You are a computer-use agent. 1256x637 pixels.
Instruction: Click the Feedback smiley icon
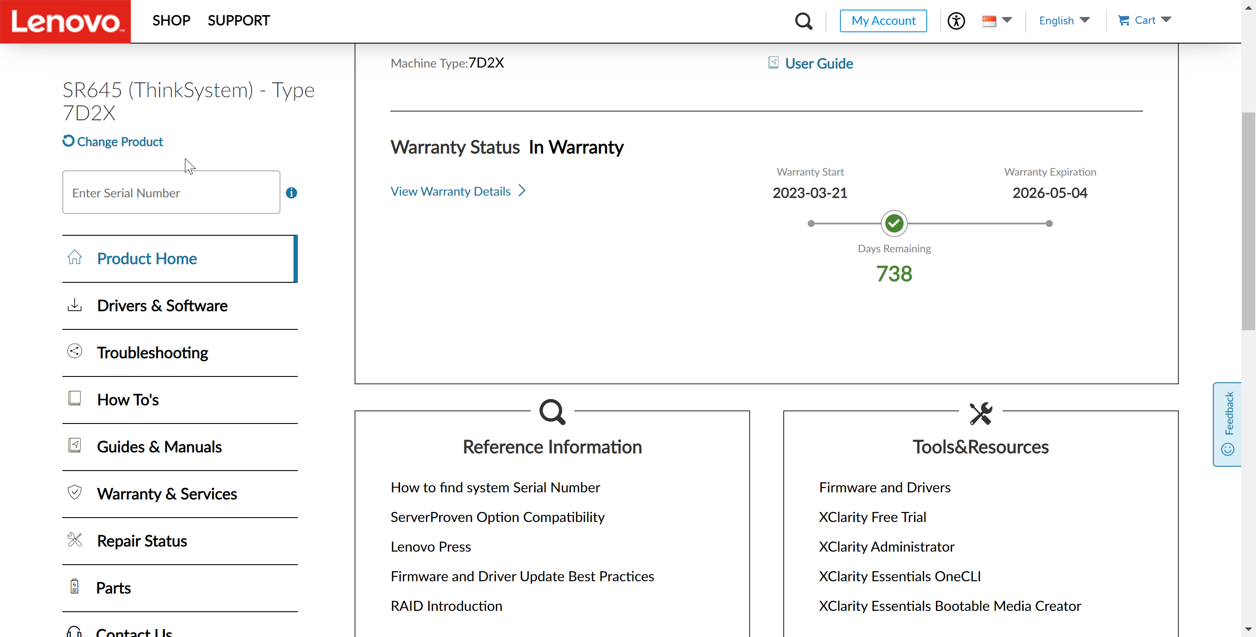tap(1228, 449)
